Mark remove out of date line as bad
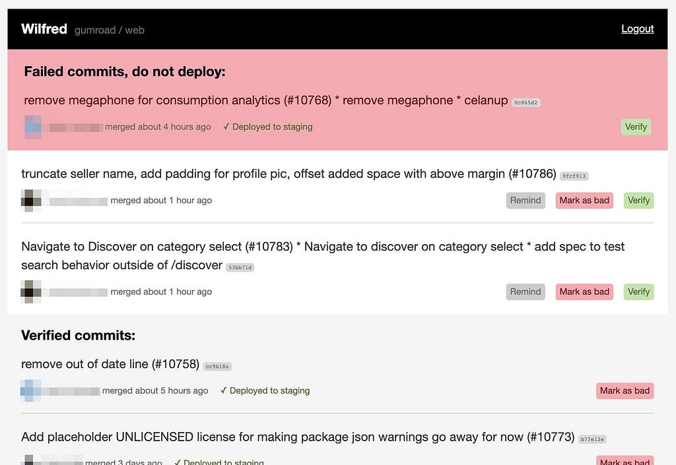This screenshot has height=465, width=676. pyautogui.click(x=625, y=390)
